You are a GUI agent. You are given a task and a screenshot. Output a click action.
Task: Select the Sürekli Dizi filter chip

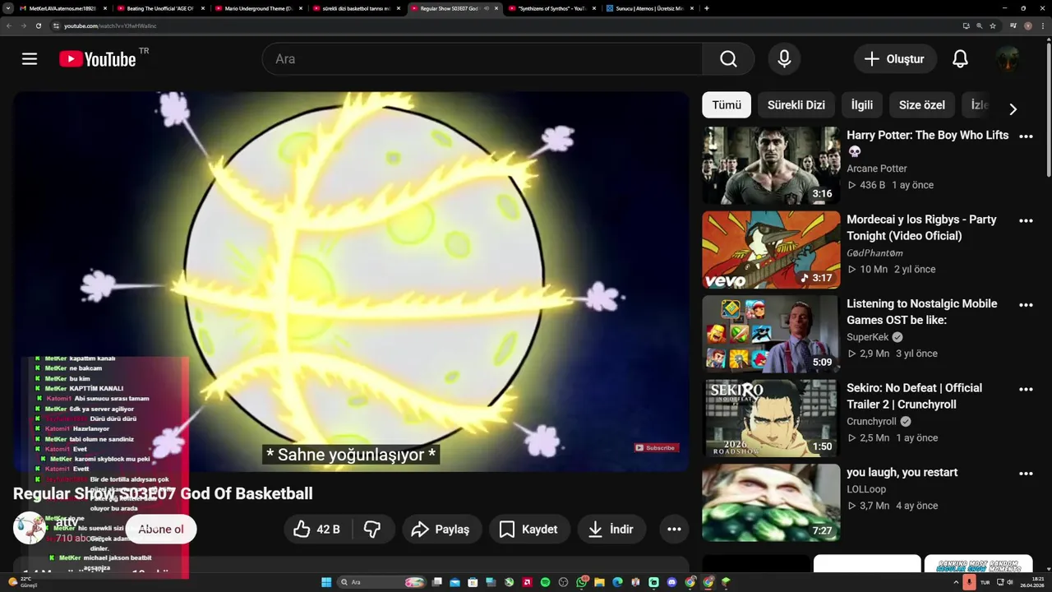[796, 105]
